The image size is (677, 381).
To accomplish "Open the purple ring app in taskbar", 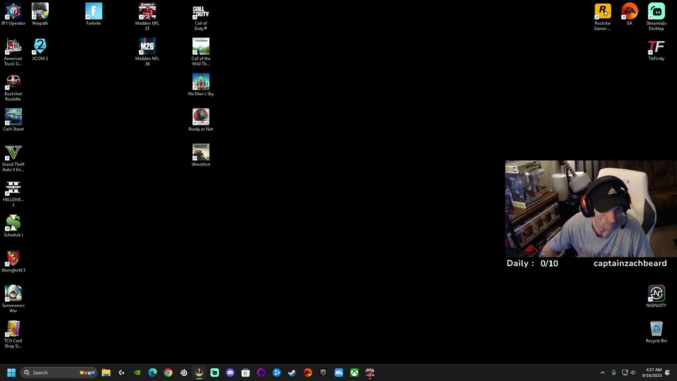I will coord(261,373).
